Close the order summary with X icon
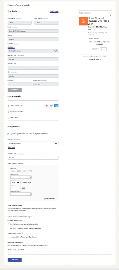Image resolution: width=119 pixels, height=270 pixels. tap(111, 15)
